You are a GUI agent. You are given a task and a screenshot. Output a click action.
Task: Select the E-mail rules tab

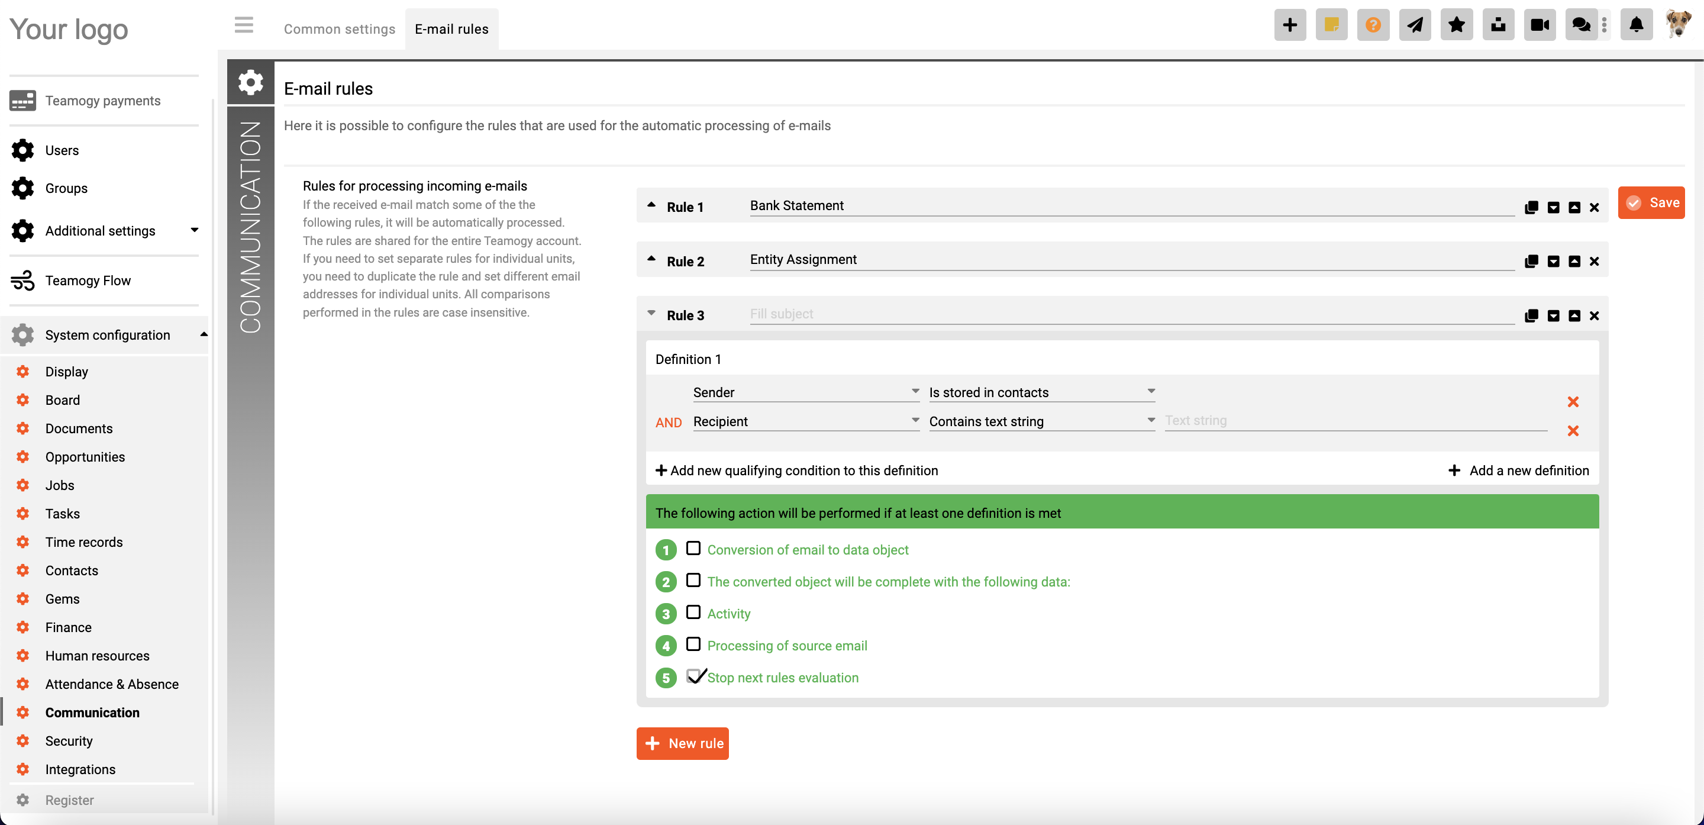coord(451,29)
